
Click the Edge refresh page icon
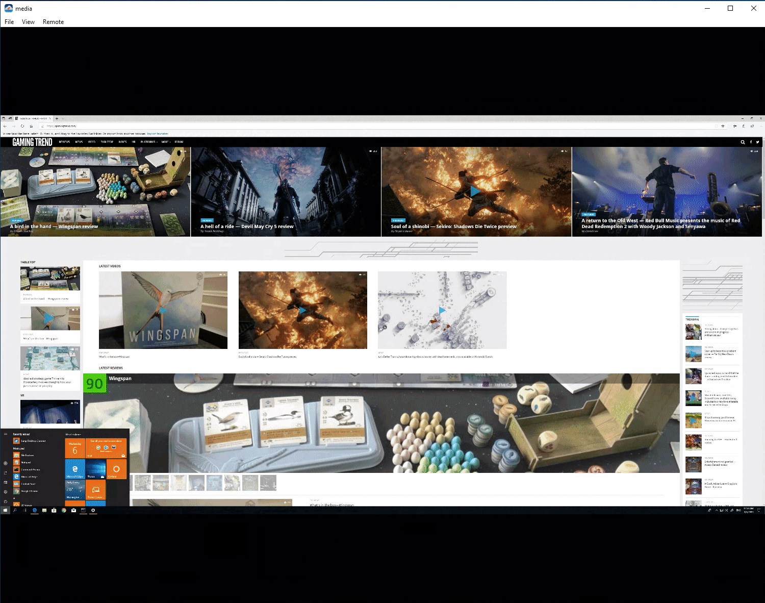(x=22, y=126)
